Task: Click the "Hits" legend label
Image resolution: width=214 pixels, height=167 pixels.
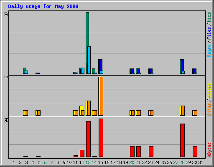Action: pyautogui.click(x=209, y=17)
